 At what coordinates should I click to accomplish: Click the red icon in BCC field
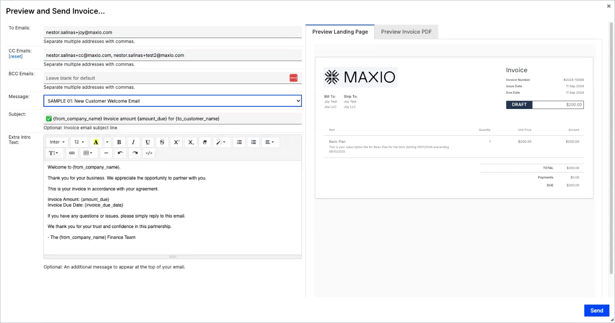pos(294,78)
